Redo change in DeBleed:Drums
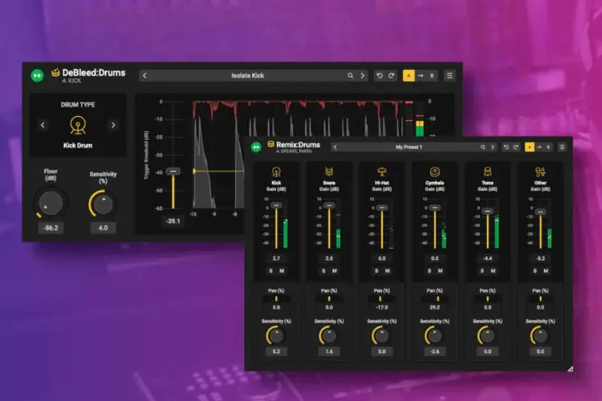The width and height of the screenshot is (602, 401). click(x=391, y=75)
